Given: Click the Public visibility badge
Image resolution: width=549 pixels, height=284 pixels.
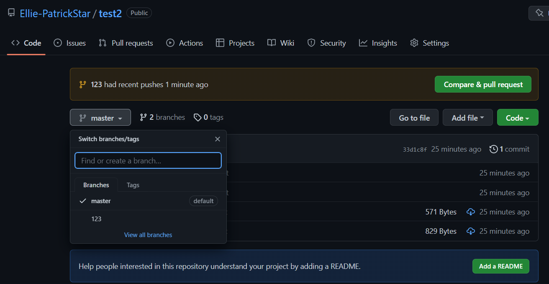Looking at the screenshot, I should (x=139, y=13).
